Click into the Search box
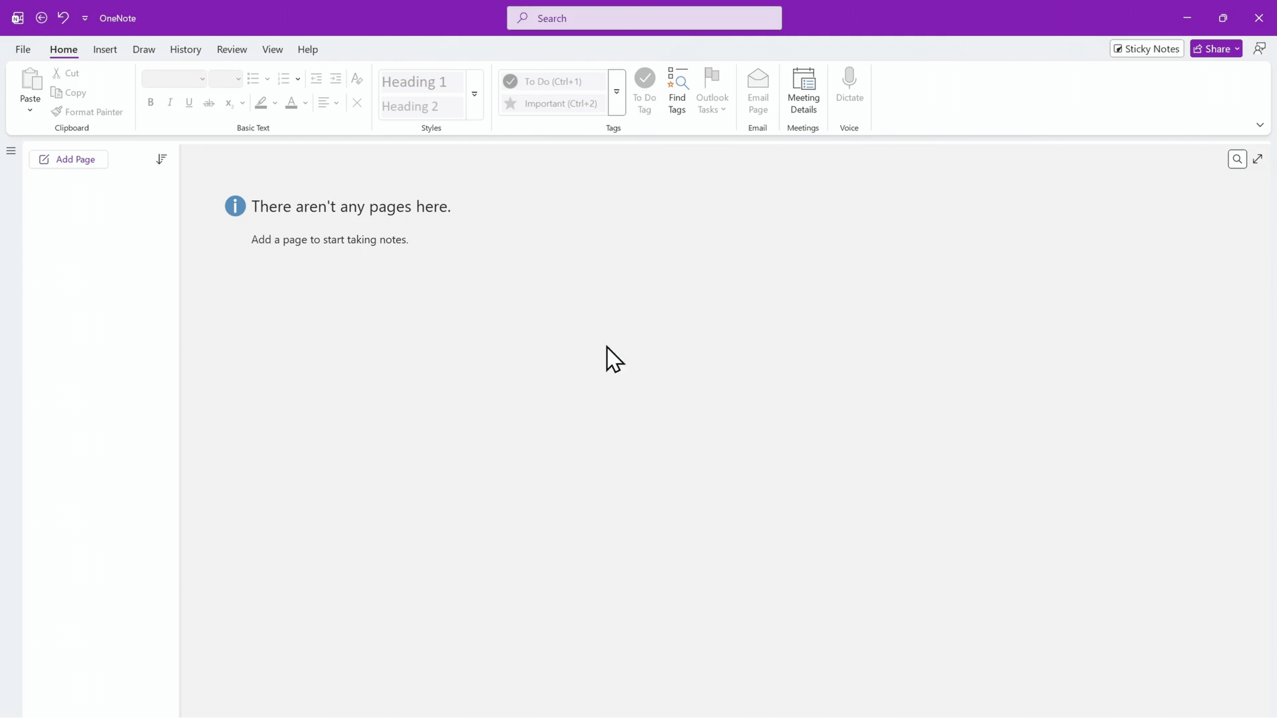The image size is (1277, 718). (644, 18)
